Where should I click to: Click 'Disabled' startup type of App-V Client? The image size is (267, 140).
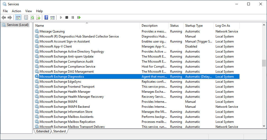tap(191, 46)
